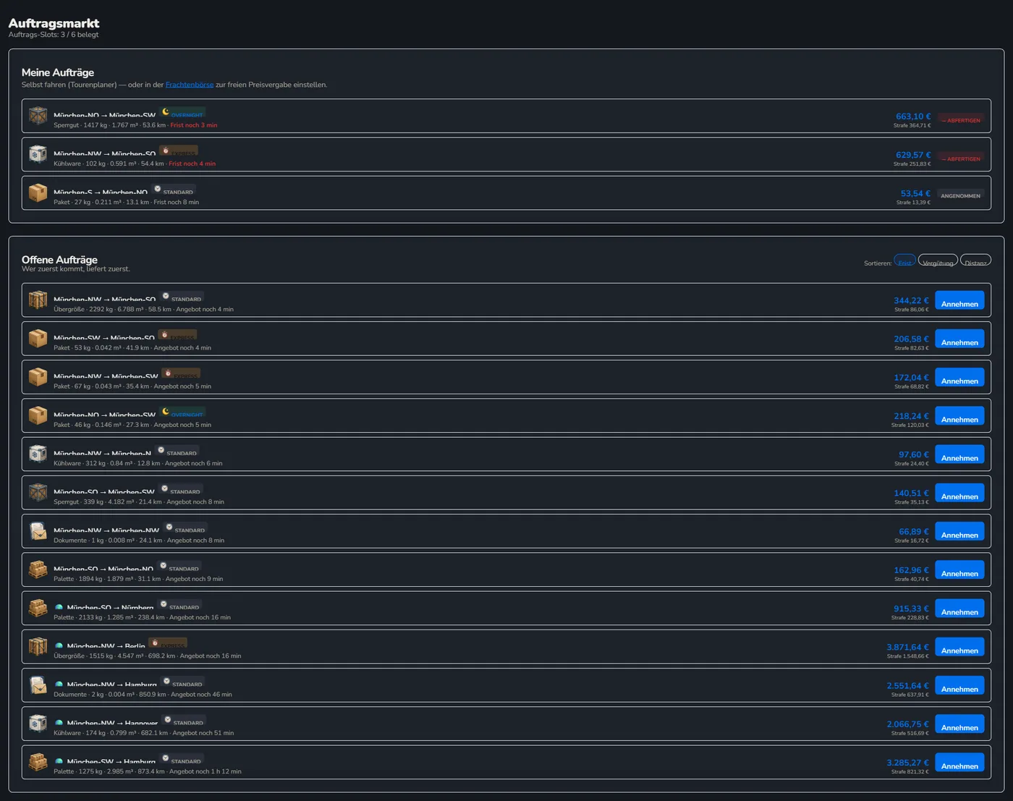1013x801 pixels.
Task: Click the Standard badge on Dokumente 1 kg
Action: pyautogui.click(x=185, y=527)
